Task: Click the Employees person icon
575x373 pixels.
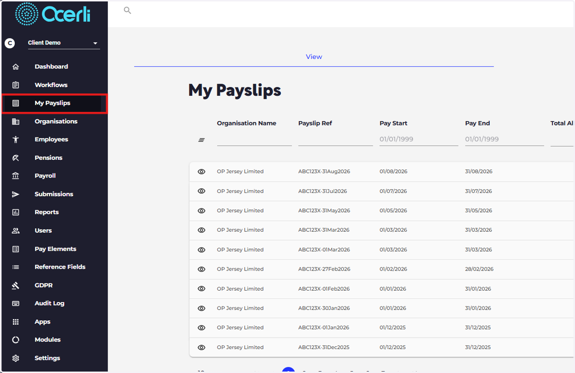Action: click(15, 139)
